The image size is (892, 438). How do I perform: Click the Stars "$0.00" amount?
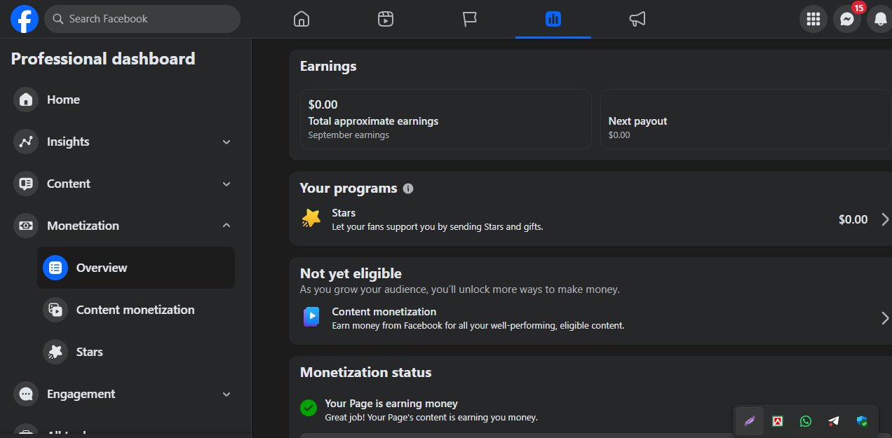point(853,219)
